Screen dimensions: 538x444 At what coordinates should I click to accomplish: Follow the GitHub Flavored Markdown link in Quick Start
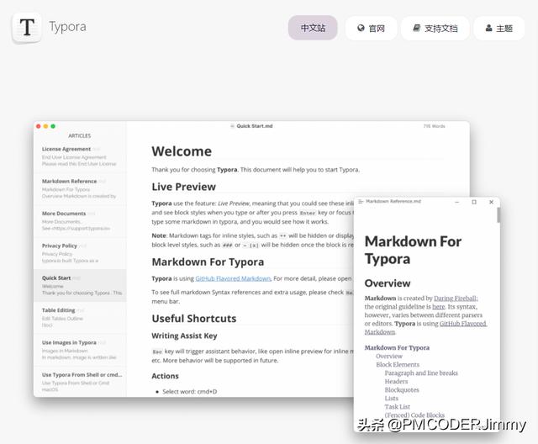pos(233,278)
